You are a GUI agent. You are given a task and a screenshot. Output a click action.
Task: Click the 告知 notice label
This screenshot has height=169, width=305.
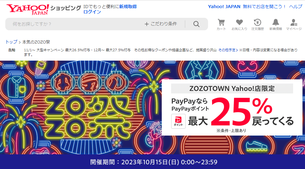[x=12, y=50]
